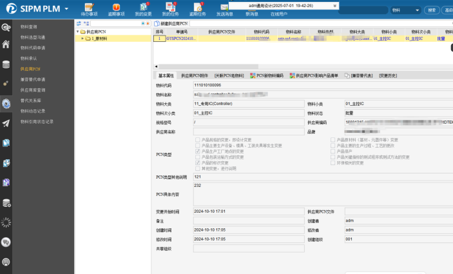
Task: Check the 产品停产 checkbox
Action: click(333, 151)
